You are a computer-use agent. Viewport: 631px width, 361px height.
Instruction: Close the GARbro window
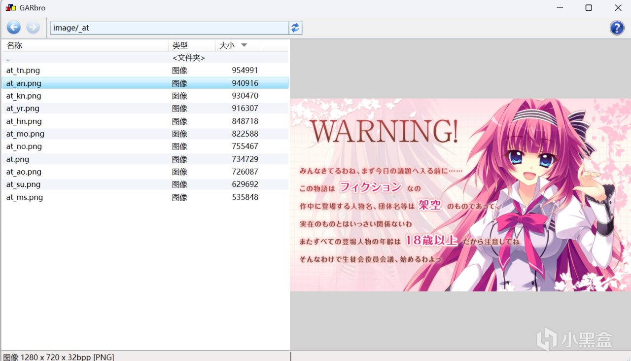pyautogui.click(x=618, y=8)
